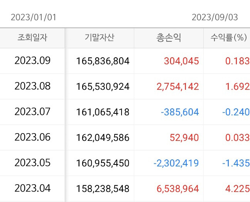The image size is (250, 202).
Task: Click the 수익률(%) column header
Action: pyautogui.click(x=228, y=38)
